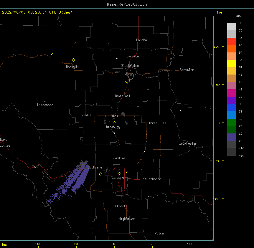The image size is (254, 248).
Task: Select the yellow diamond marker between Olds and Didsbury
Action: click(x=114, y=123)
